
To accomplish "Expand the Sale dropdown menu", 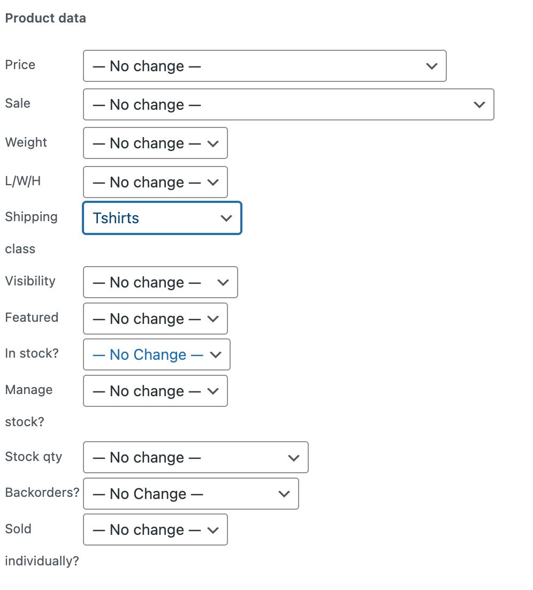I will pos(288,104).
